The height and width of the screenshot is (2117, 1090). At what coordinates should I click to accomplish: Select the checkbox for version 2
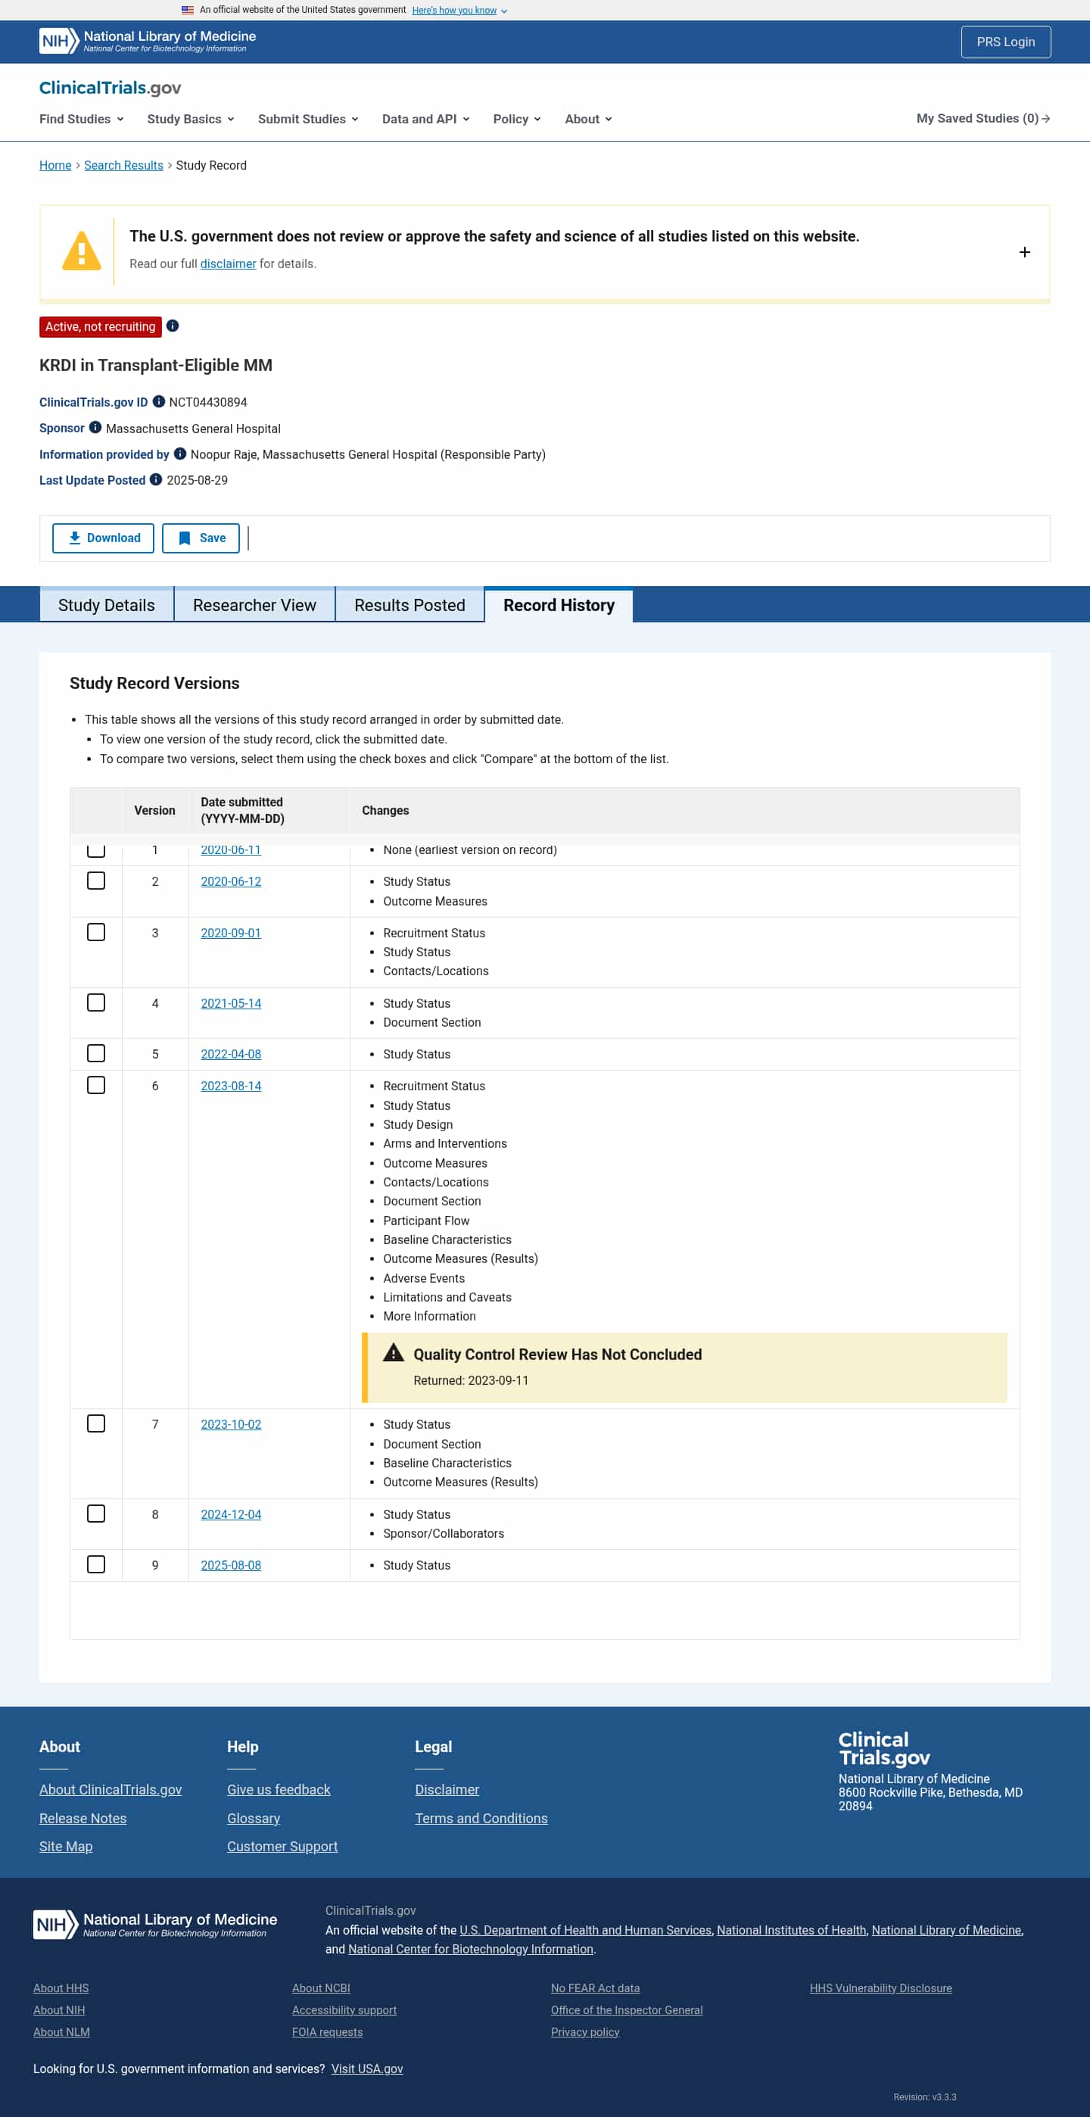[96, 881]
